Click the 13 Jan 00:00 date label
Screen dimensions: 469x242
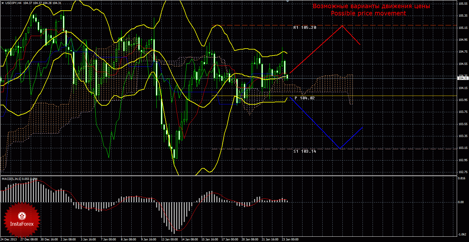(169, 239)
